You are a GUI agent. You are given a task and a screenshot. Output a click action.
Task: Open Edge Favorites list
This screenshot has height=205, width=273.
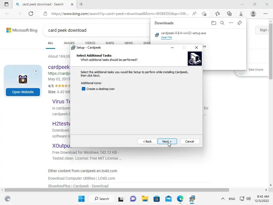click(218, 14)
